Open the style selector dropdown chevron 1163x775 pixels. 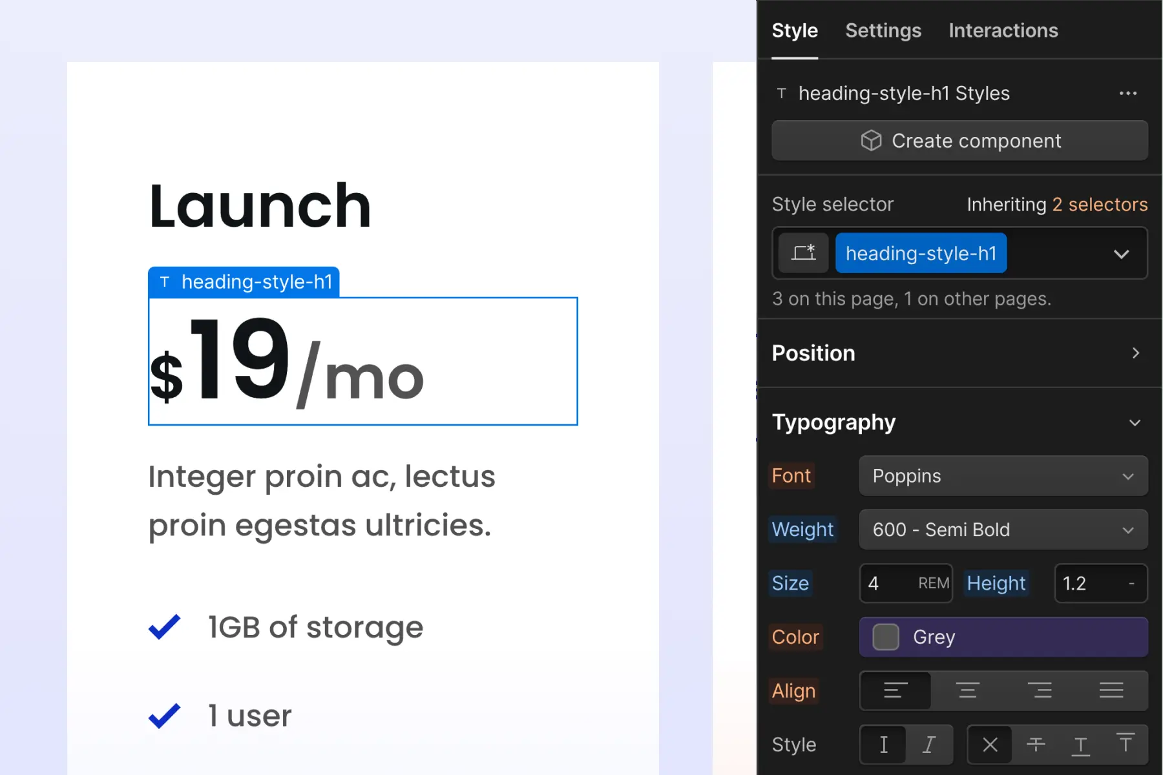pos(1121,254)
